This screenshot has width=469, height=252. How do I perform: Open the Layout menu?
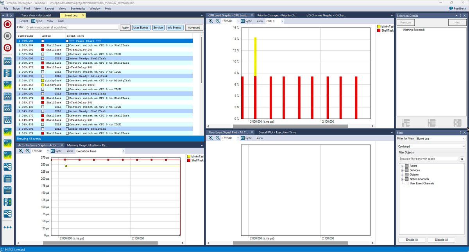tap(50, 8)
